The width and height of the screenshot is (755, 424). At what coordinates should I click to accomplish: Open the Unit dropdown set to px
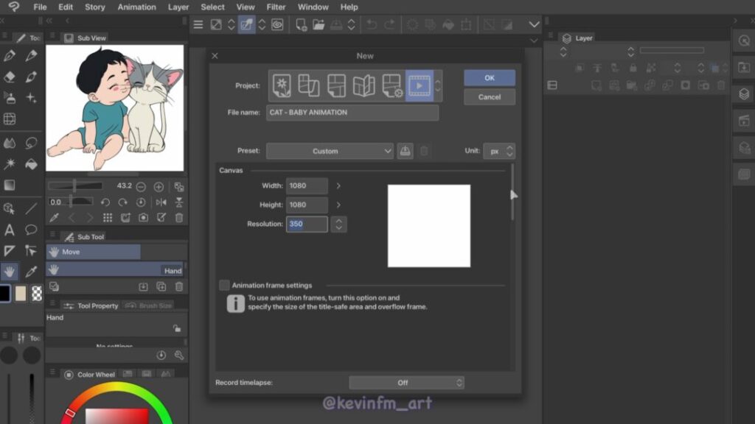(x=499, y=151)
